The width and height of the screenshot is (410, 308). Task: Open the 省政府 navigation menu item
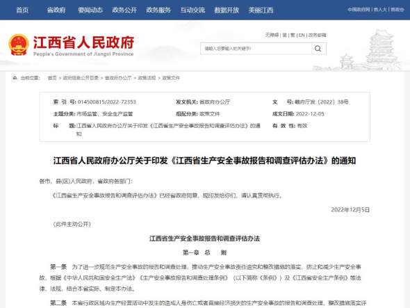point(56,10)
